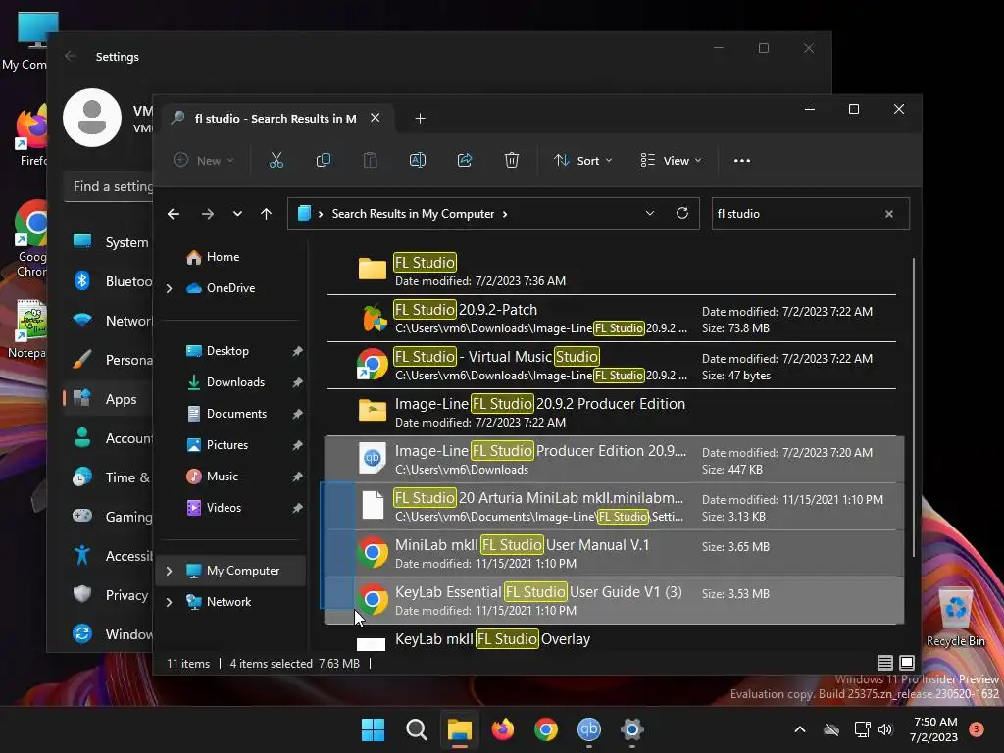1004x753 pixels.
Task: Switch to large content view icon in status bar
Action: tap(907, 663)
